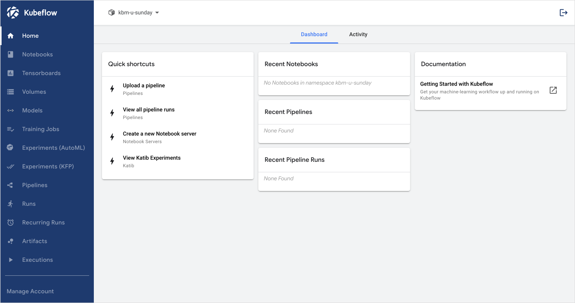
Task: Click View all pipeline runs shortcut
Action: click(178, 113)
